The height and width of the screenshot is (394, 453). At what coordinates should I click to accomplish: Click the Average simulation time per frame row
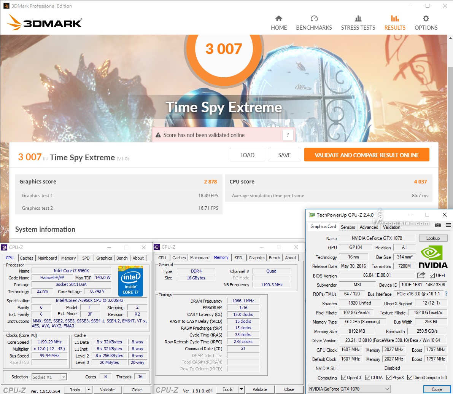coord(329,195)
